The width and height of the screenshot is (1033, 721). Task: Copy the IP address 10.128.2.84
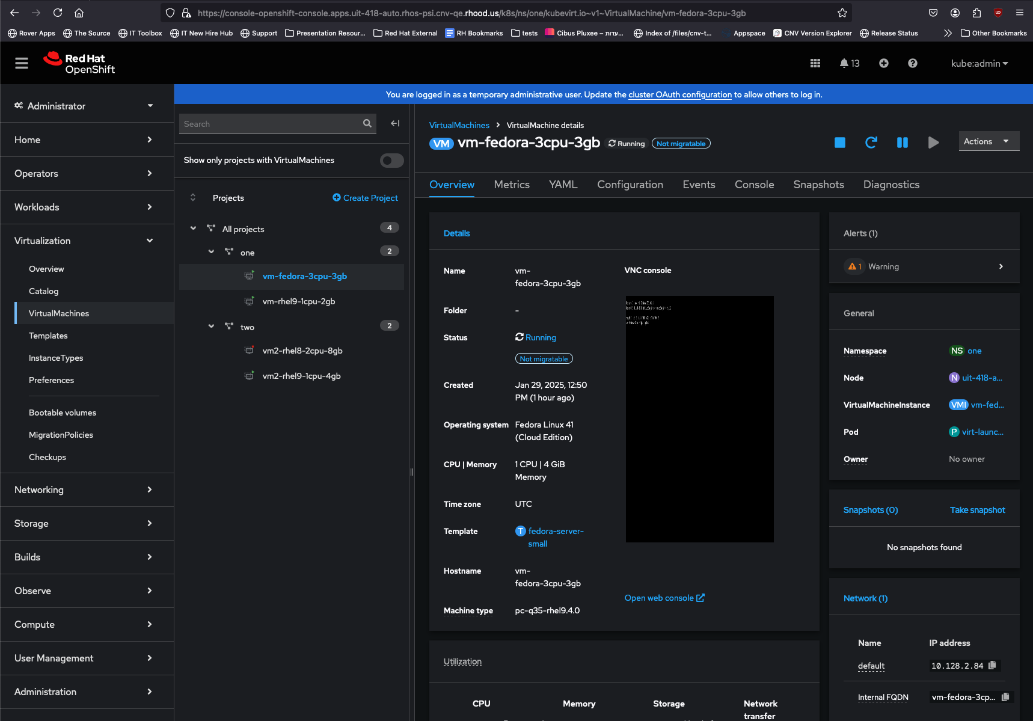pos(992,665)
